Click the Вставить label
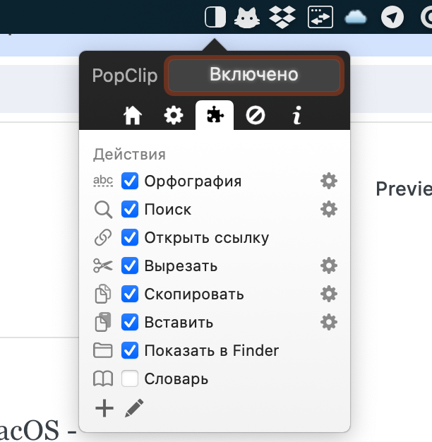 (179, 322)
